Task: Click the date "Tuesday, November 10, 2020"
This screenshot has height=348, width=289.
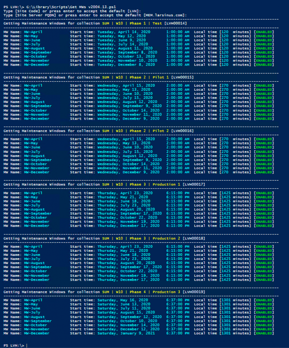Action: tap(127, 60)
